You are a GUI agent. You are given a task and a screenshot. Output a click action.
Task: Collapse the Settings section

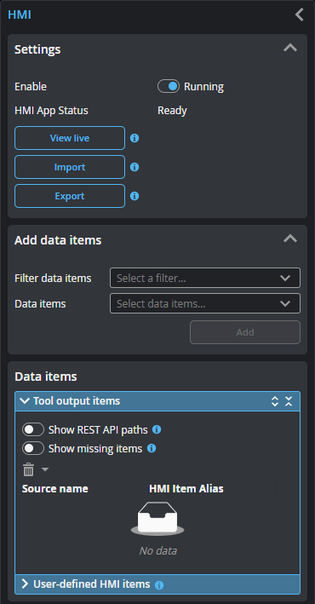tap(290, 48)
